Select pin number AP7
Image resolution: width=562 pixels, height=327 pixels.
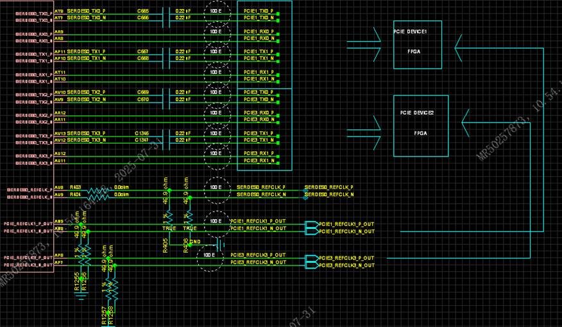[x=59, y=262]
